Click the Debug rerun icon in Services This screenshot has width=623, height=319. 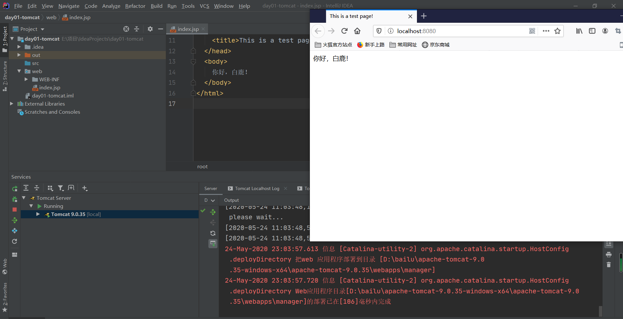coord(15,199)
